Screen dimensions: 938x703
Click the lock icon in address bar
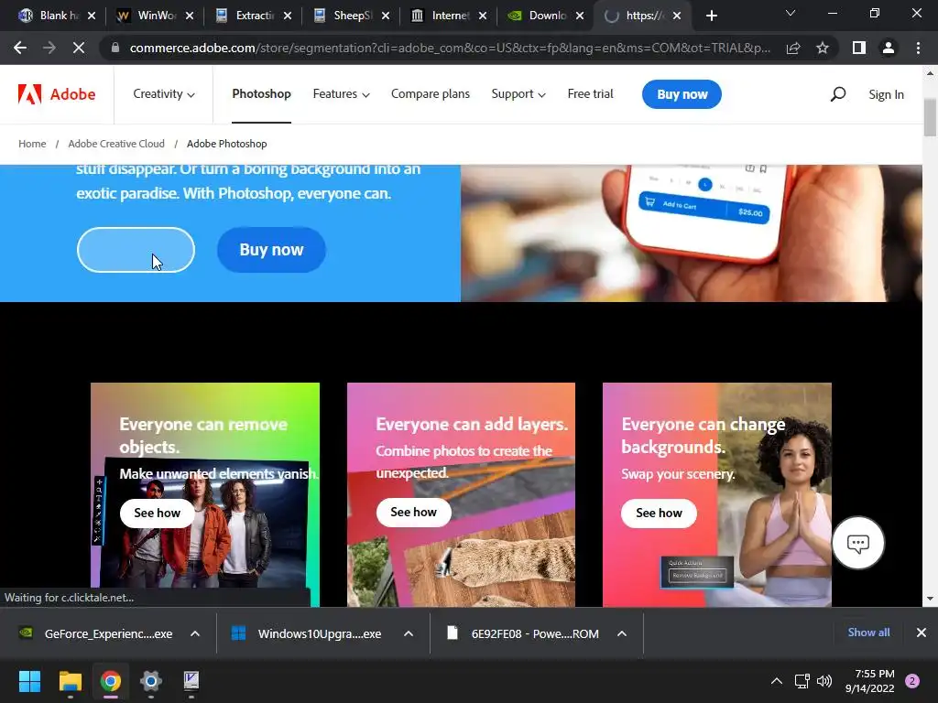pos(115,48)
